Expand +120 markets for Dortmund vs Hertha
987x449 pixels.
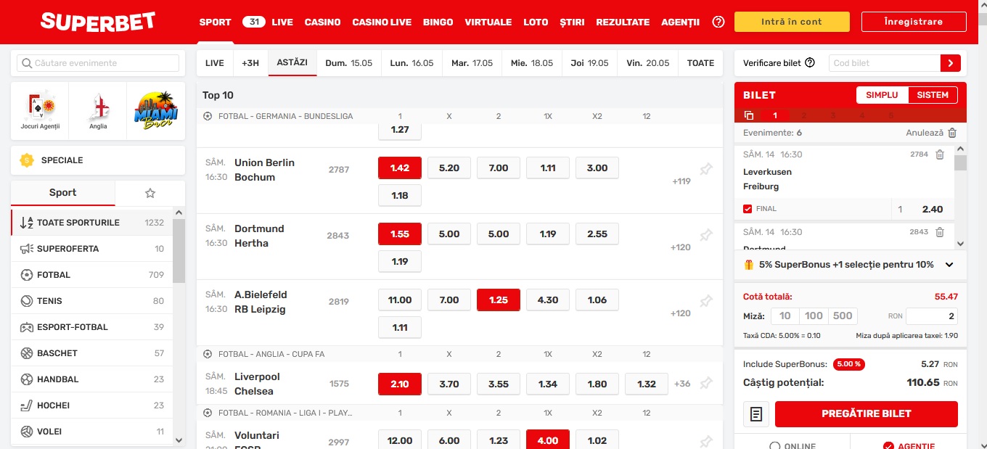[x=681, y=247]
